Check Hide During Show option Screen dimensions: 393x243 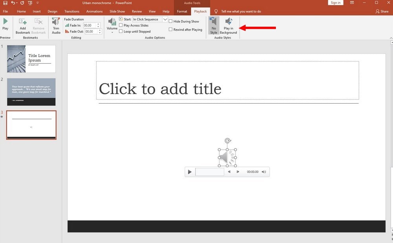(x=171, y=22)
